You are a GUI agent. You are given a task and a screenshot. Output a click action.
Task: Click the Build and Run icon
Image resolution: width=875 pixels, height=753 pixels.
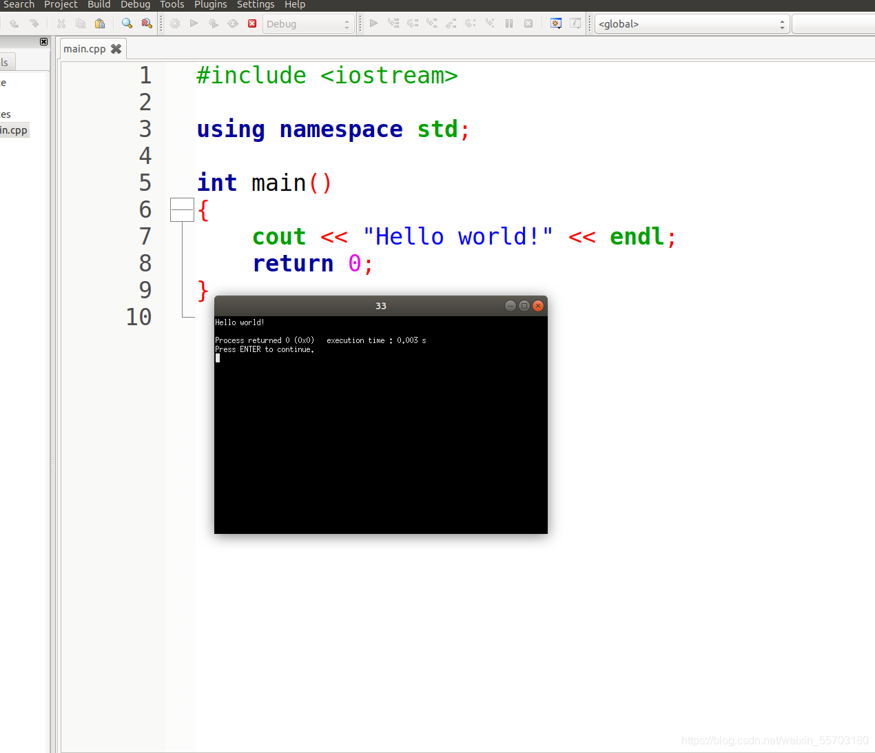(212, 23)
